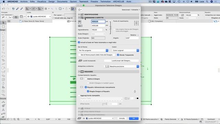Click the Undo arrow in the main toolbar

pos(3,9)
